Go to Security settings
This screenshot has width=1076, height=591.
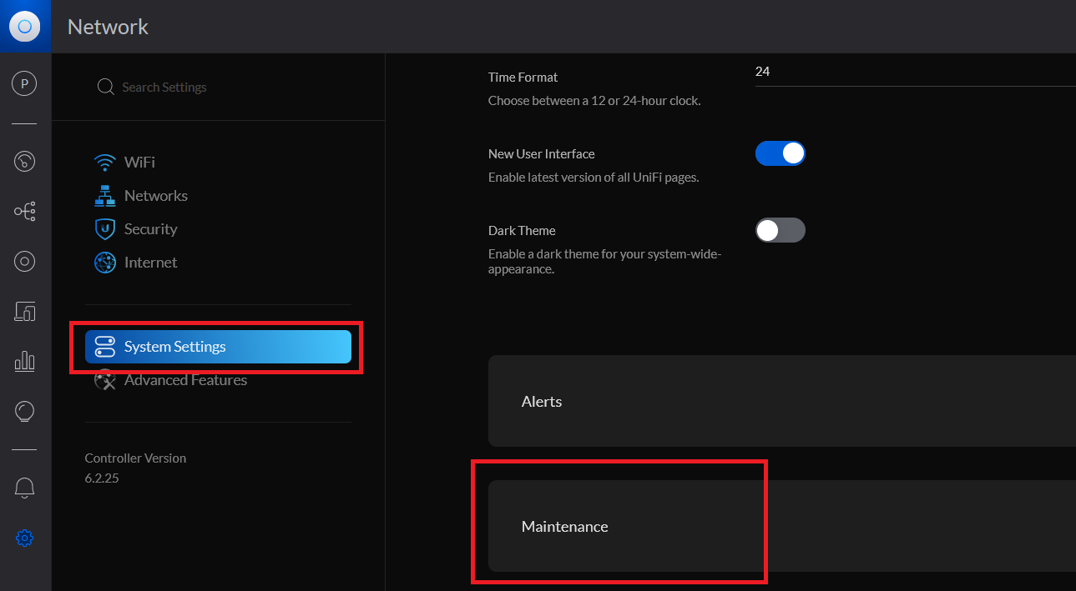150,229
